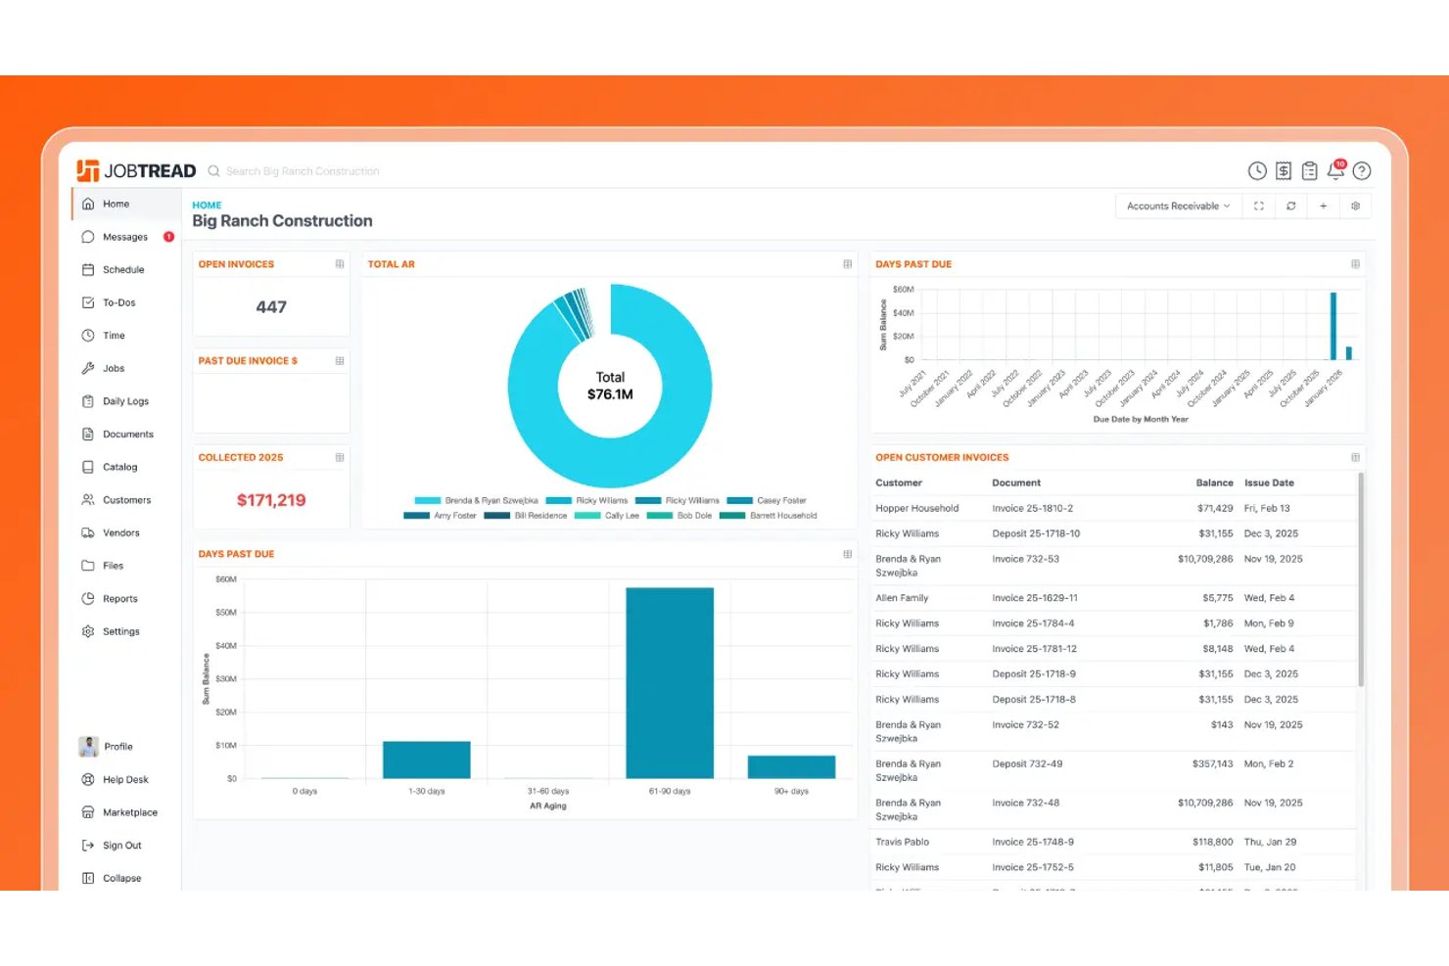Image resolution: width=1449 pixels, height=966 pixels.
Task: Toggle fullscreen dashboard icon
Action: coord(1259,206)
